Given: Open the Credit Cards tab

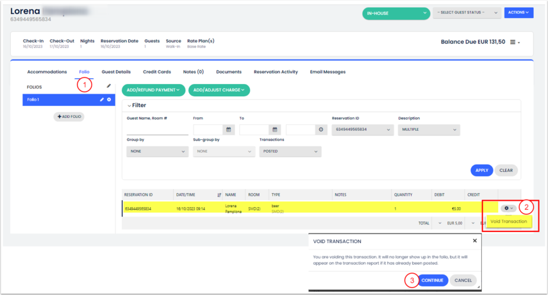Looking at the screenshot, I should pos(156,72).
